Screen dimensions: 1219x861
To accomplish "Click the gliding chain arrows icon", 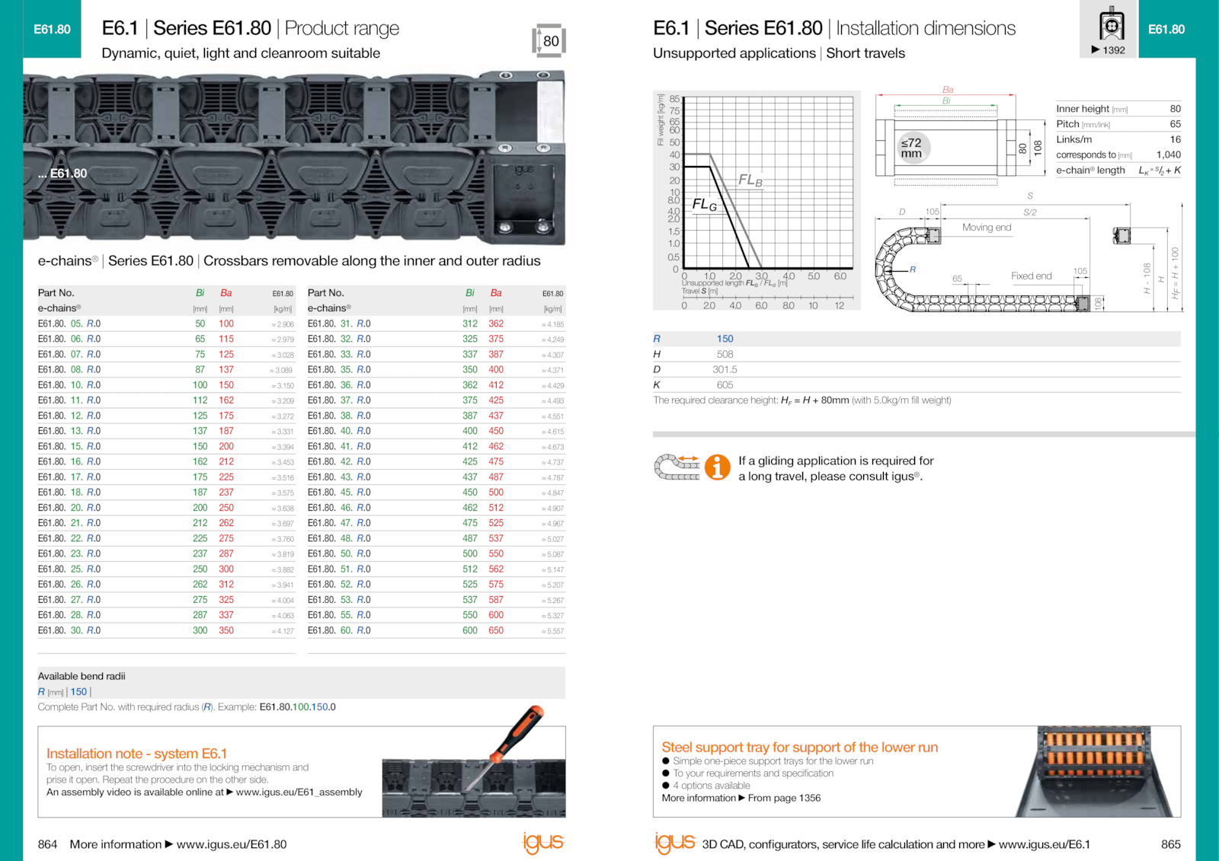I will tap(677, 467).
